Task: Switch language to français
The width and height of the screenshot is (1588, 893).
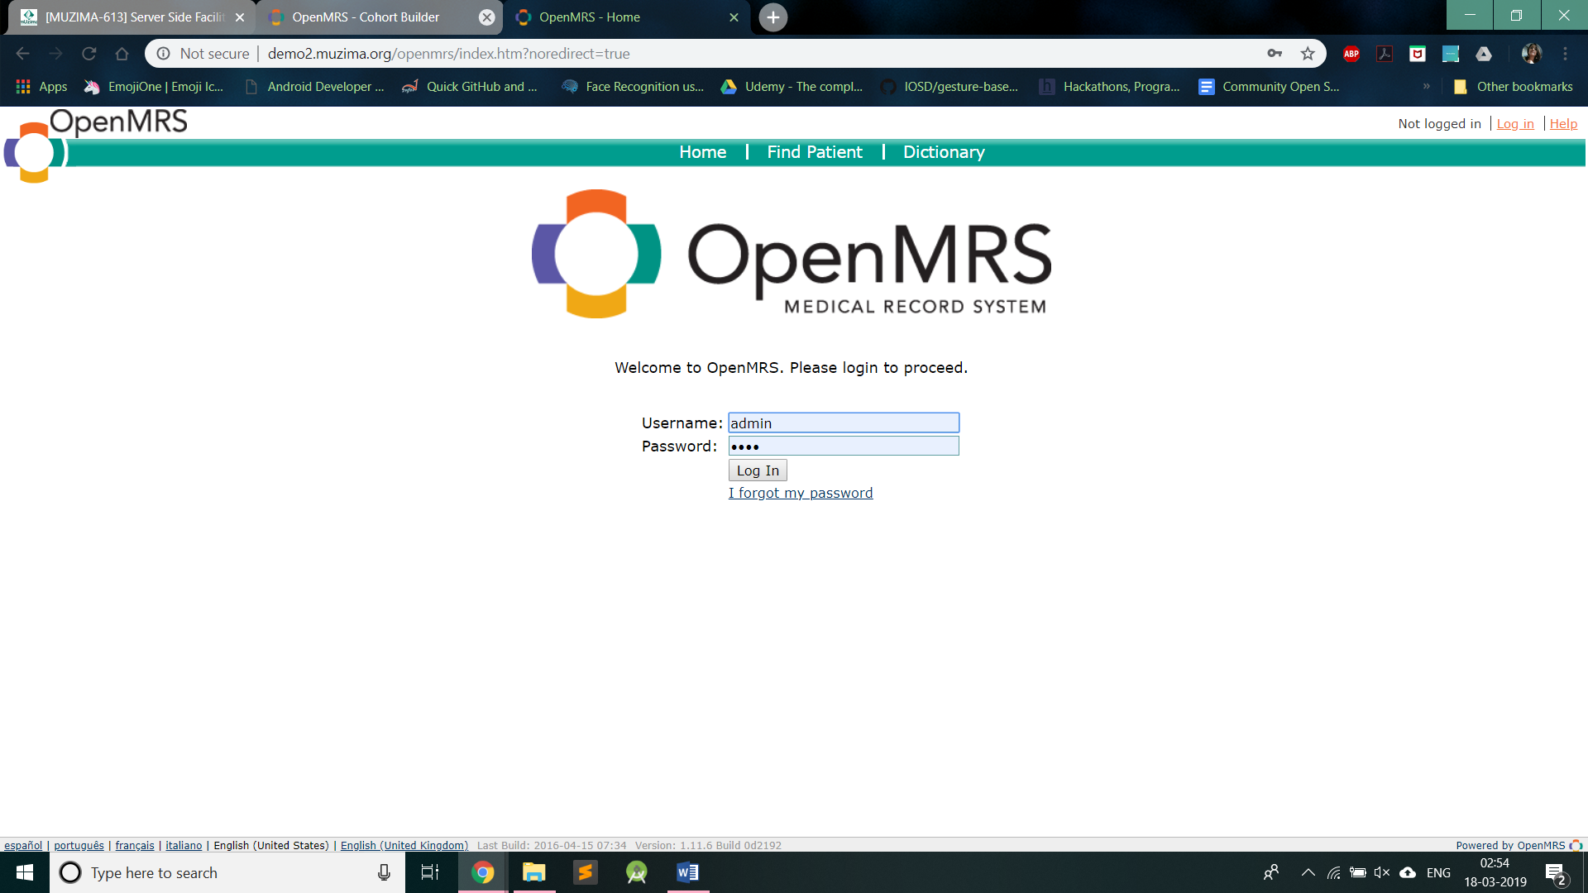Action: pos(135,845)
